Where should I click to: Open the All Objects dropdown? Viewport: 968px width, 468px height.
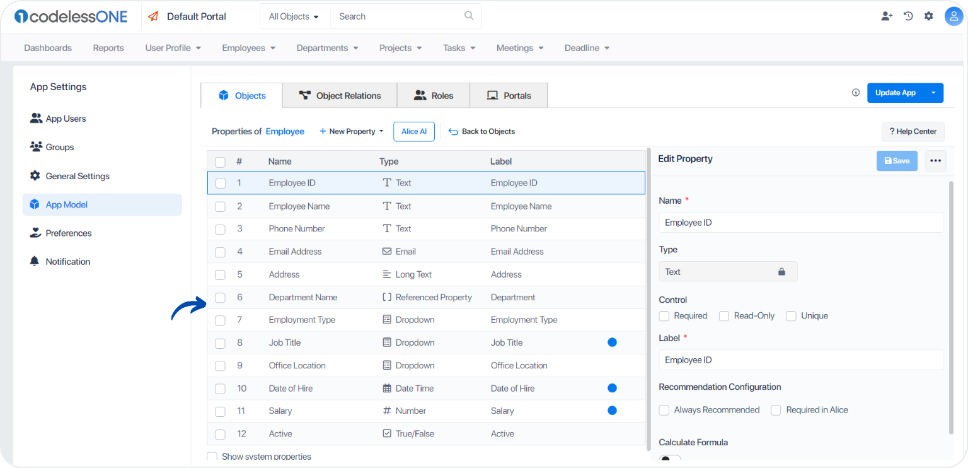click(x=294, y=16)
